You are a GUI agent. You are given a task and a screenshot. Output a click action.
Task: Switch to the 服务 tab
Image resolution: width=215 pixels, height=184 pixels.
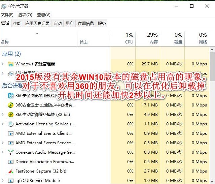[x=102, y=24]
